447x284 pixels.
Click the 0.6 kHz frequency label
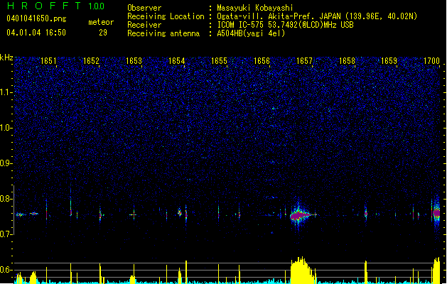[6, 270]
